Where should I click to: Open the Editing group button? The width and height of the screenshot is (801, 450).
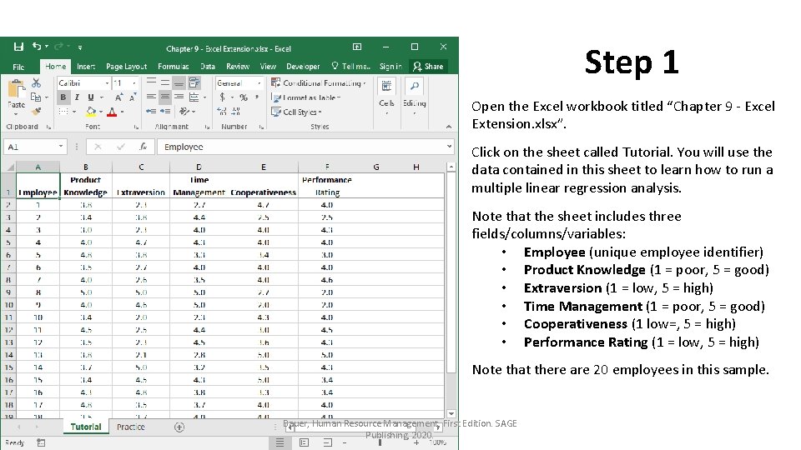[x=415, y=96]
